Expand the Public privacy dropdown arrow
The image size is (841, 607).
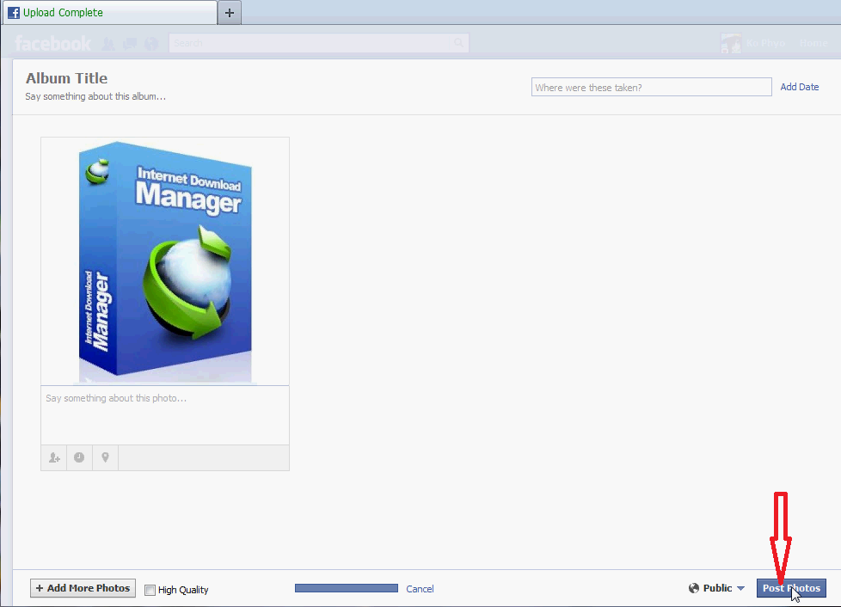(740, 588)
